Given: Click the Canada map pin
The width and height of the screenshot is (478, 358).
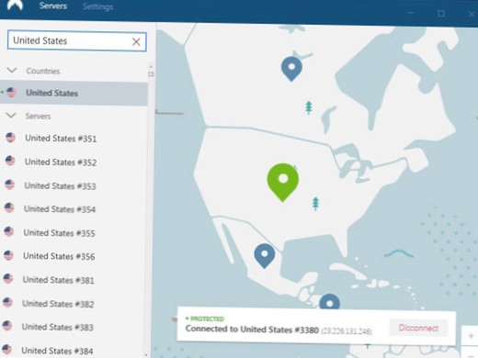Looking at the screenshot, I should 291,69.
